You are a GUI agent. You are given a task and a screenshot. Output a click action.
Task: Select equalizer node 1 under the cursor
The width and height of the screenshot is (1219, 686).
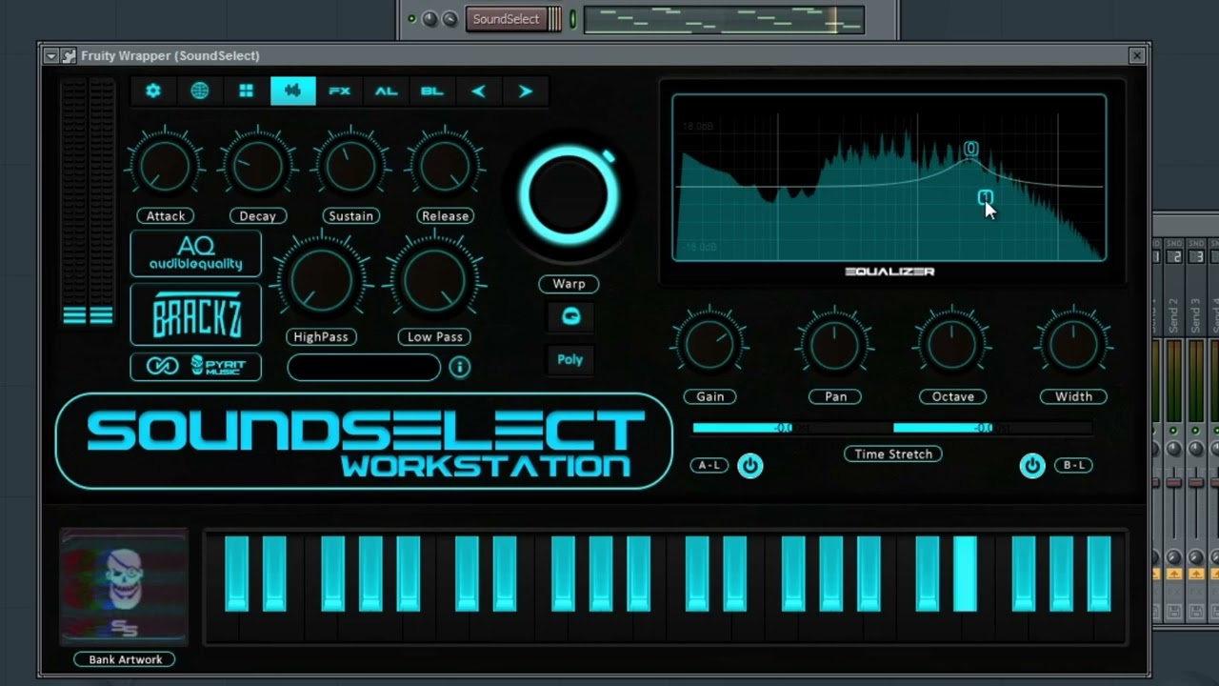986,197
